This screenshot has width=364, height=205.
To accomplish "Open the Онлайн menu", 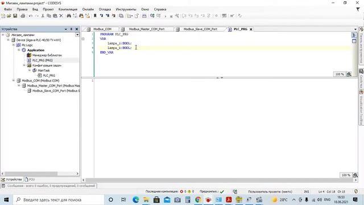I will 88,9.
